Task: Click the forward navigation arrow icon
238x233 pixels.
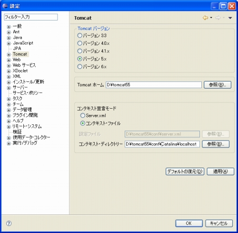Action: 218,18
